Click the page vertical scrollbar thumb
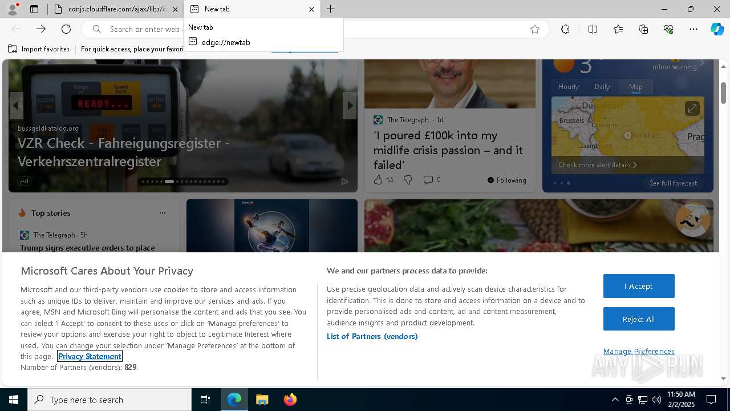 tap(723, 92)
